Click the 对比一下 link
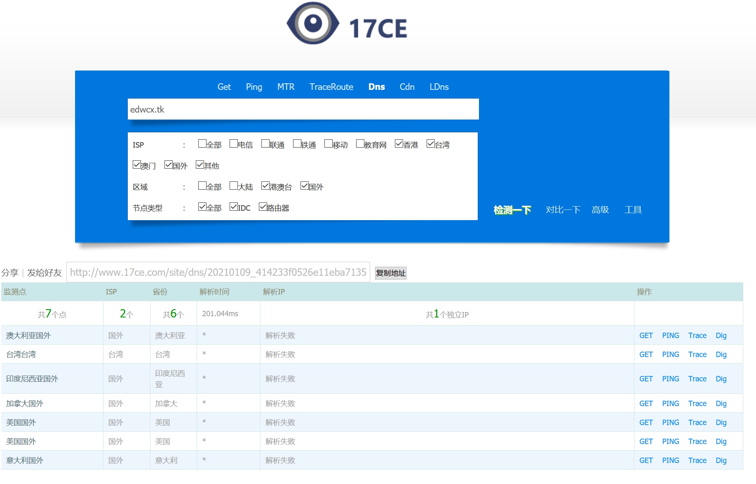 tap(563, 210)
